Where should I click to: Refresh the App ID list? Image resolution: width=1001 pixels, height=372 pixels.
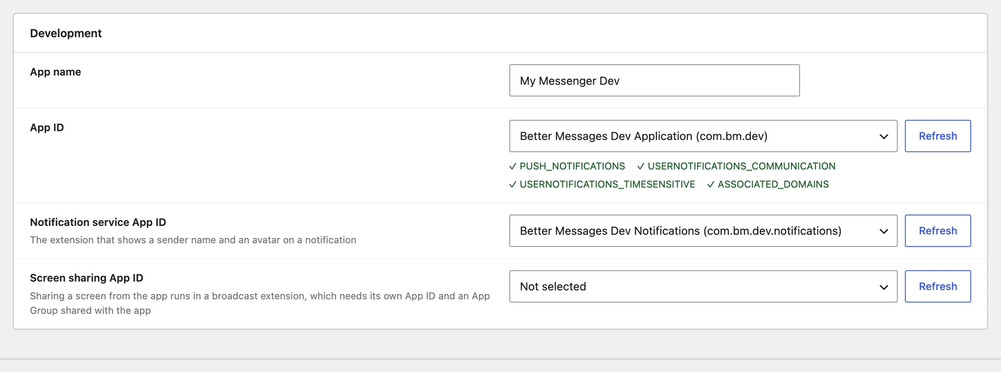[x=937, y=136]
